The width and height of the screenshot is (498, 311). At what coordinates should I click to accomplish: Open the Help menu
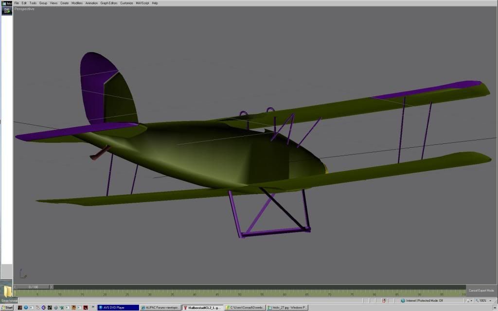click(x=155, y=3)
